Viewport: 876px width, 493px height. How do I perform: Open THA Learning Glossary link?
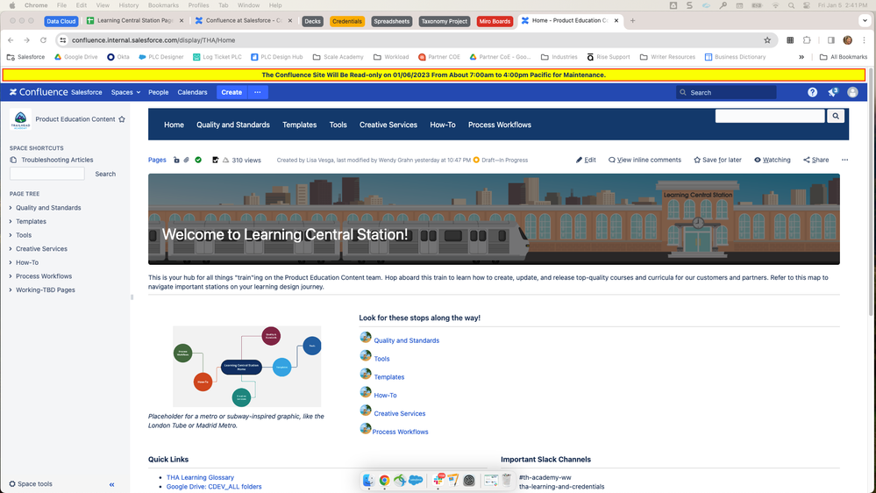(x=200, y=477)
